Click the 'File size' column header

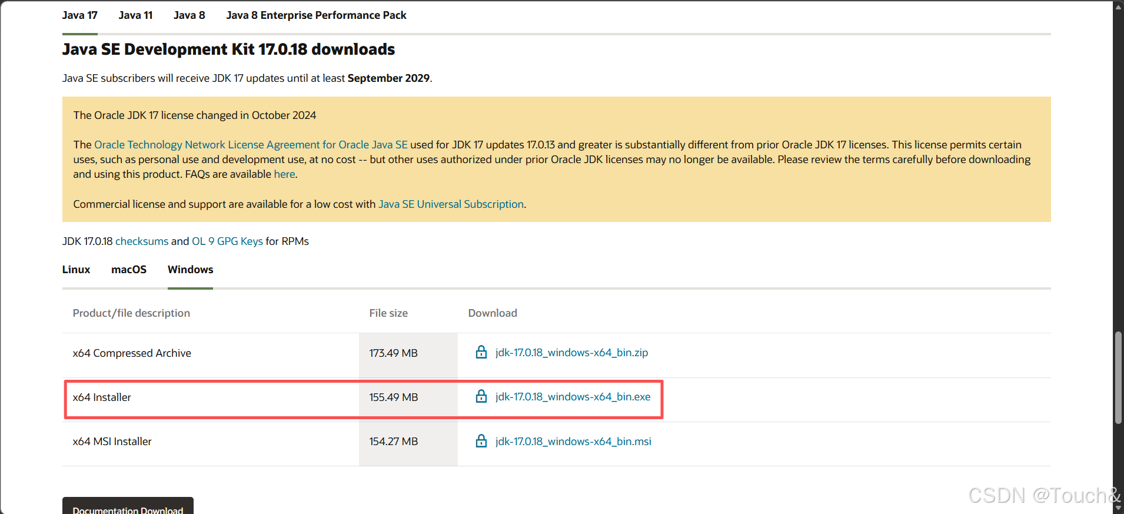coord(388,313)
